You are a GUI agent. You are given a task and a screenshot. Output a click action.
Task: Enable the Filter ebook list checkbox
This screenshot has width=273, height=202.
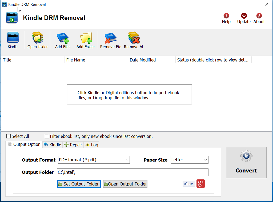47,136
